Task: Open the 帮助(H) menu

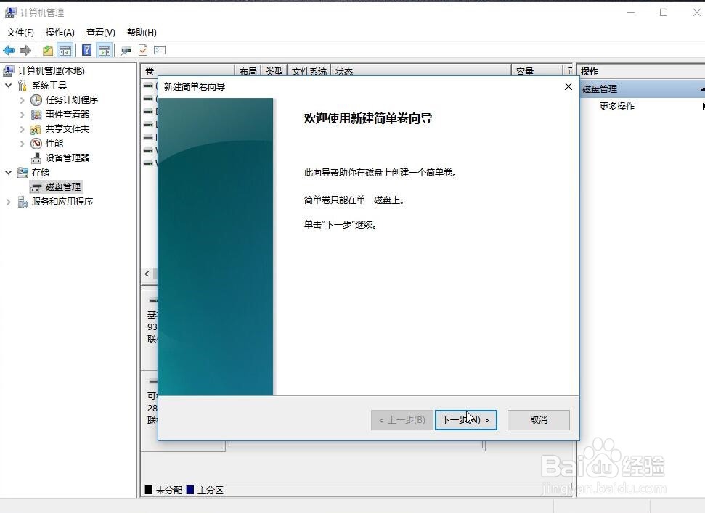Action: [x=142, y=33]
